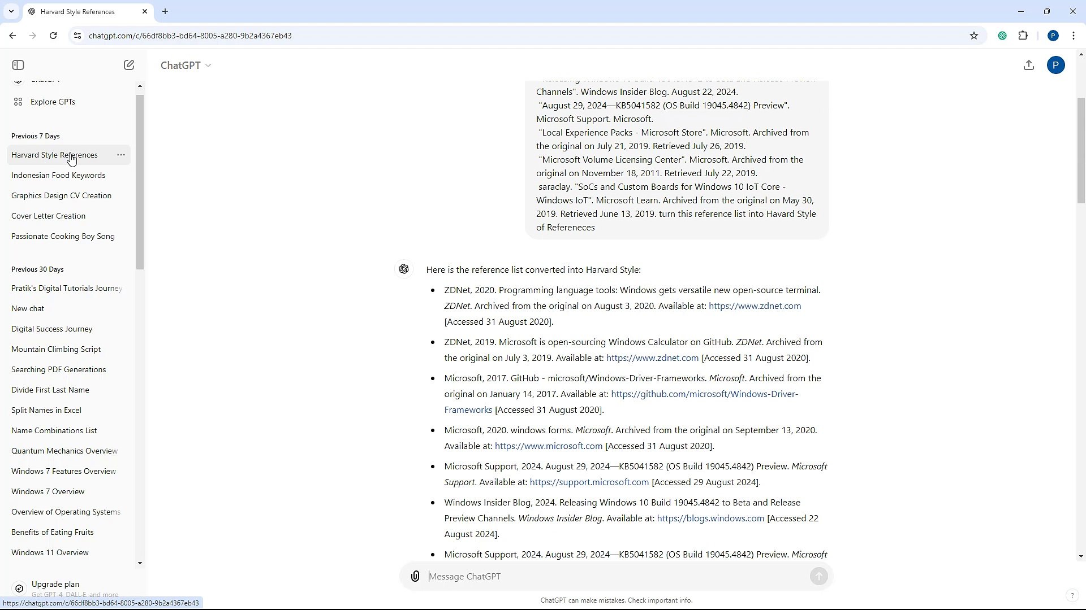Click the sidebar scrollbar thumb

tap(140, 181)
